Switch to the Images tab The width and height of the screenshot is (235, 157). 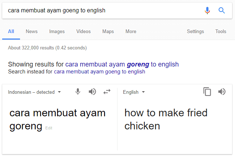57,31
